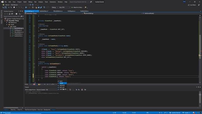Switch to Error List tab

click(x=40, y=110)
